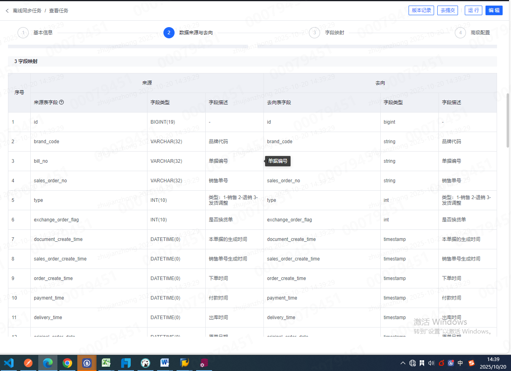
Task: Open Excel from the taskbar
Action: coord(106,363)
